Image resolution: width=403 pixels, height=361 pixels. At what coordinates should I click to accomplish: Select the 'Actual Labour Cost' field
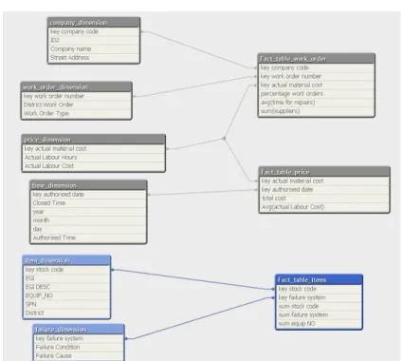93,166
